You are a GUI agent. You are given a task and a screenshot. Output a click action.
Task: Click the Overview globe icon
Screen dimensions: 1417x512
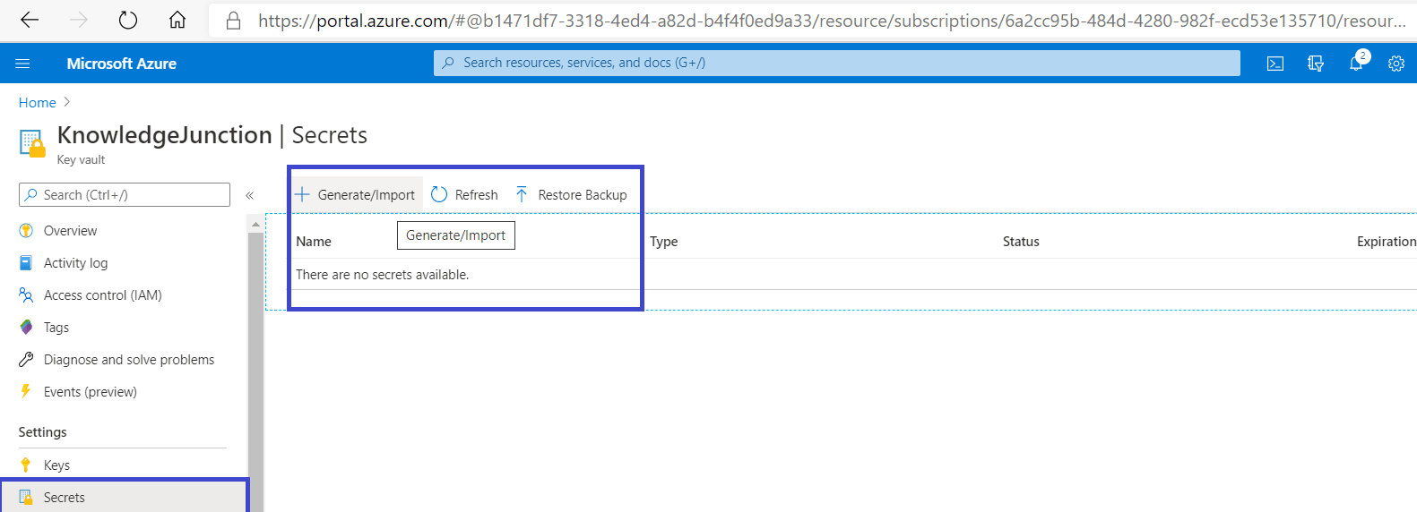(26, 231)
